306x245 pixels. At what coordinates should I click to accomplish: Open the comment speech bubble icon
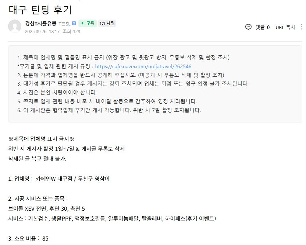pos(249,27)
